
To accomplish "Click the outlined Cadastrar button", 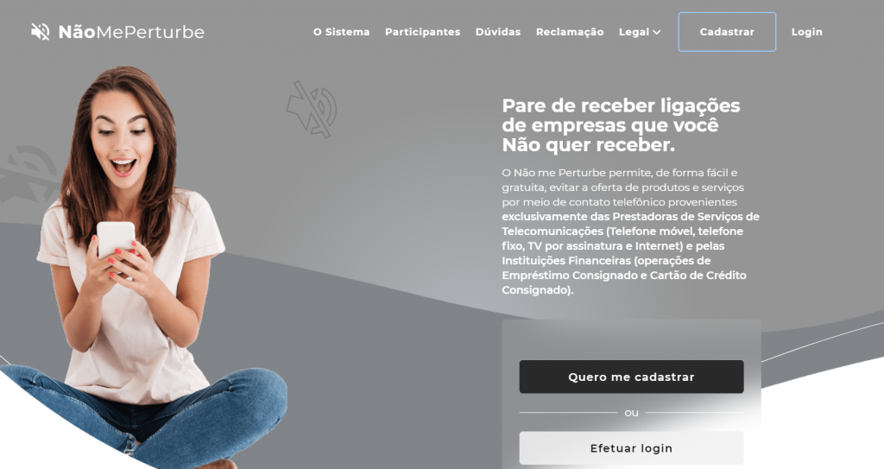I will tap(727, 32).
